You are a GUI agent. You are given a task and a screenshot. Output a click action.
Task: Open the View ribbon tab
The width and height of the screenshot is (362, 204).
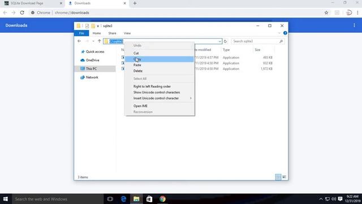click(127, 33)
